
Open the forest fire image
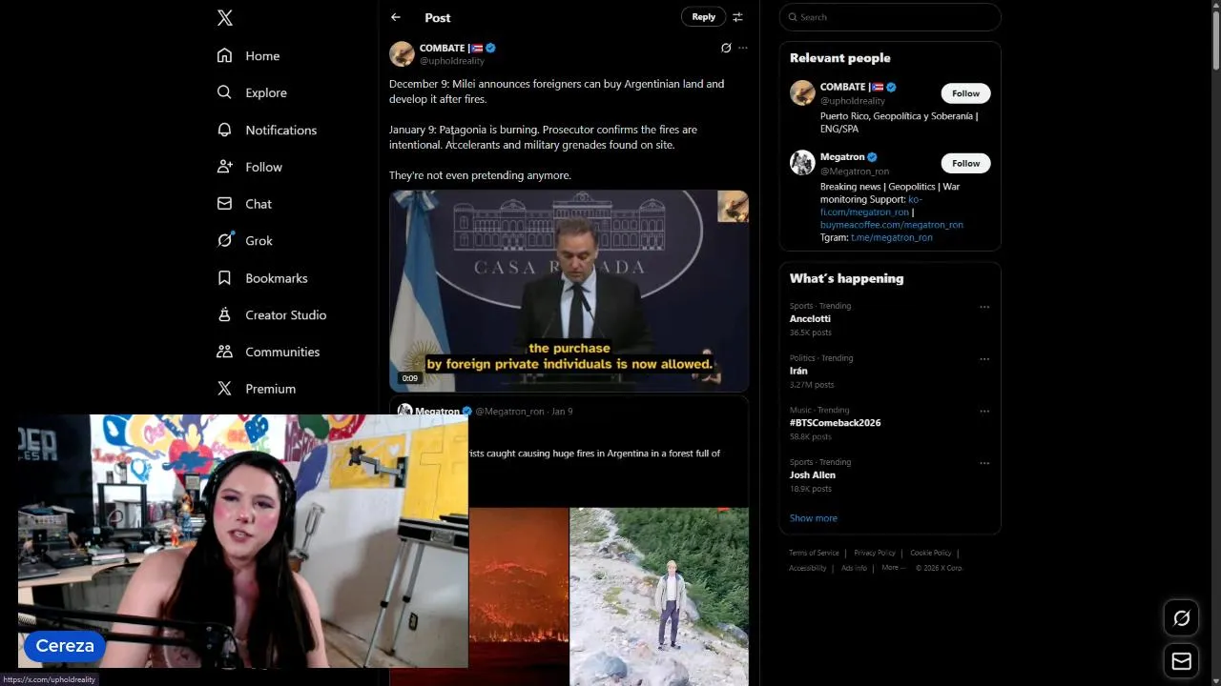(x=519, y=596)
